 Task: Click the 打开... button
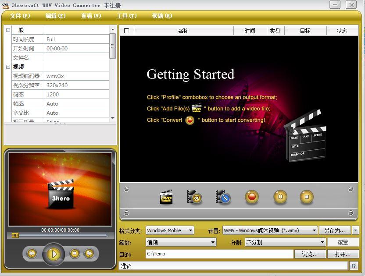coord(343,254)
